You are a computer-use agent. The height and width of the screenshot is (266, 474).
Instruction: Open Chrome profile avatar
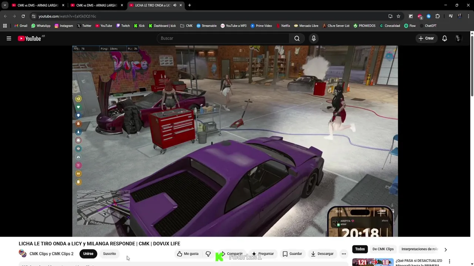pyautogui.click(x=460, y=16)
